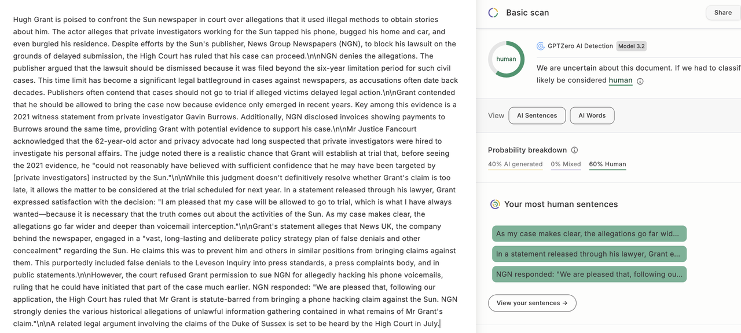
Task: Click 'View your sentences' button
Action: (532, 303)
